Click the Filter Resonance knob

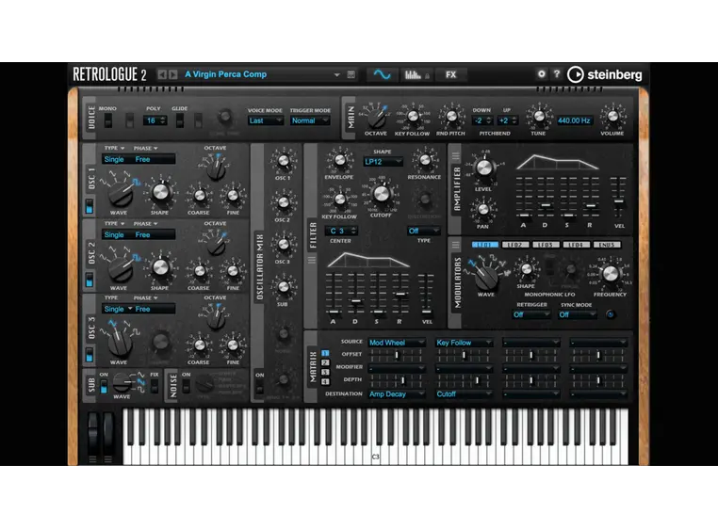click(425, 160)
